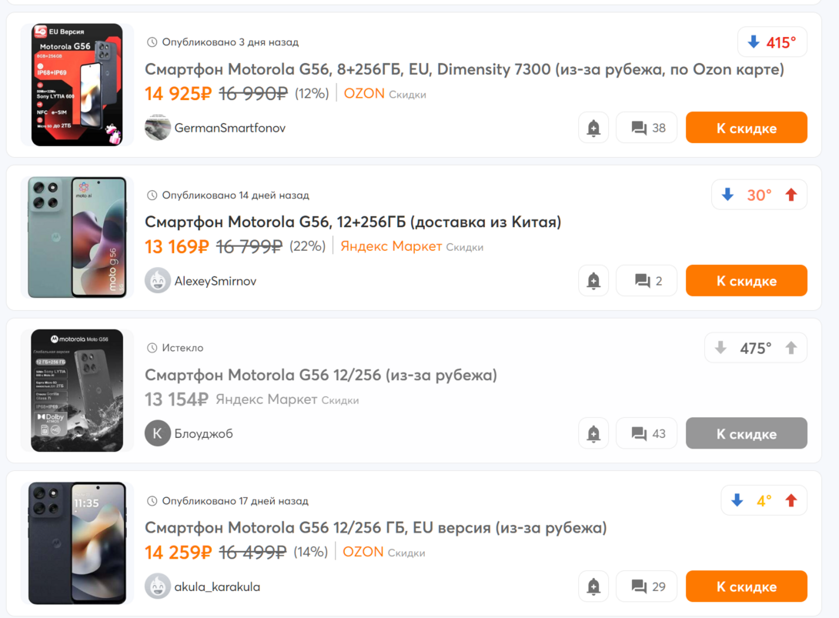Screen dimensions: 839x618
Task: Open 43 comments on the expired deal
Action: tap(647, 434)
